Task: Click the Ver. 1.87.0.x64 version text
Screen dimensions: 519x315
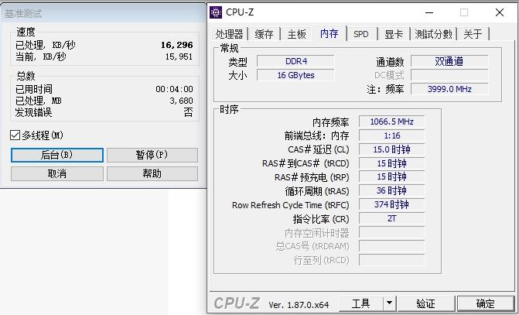Action: (299, 305)
